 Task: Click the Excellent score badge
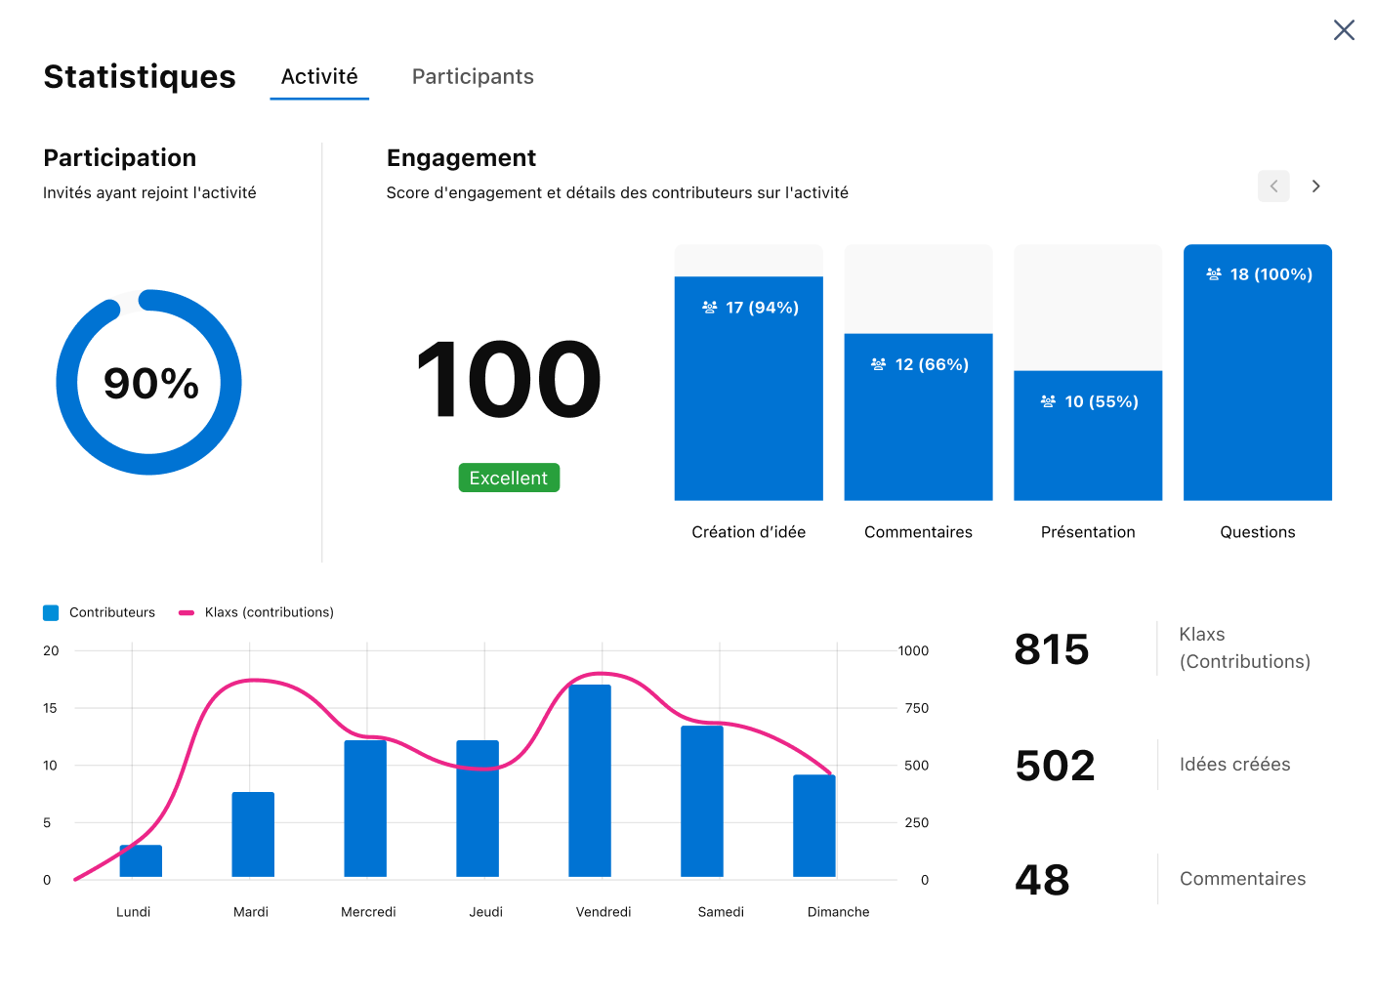(509, 478)
